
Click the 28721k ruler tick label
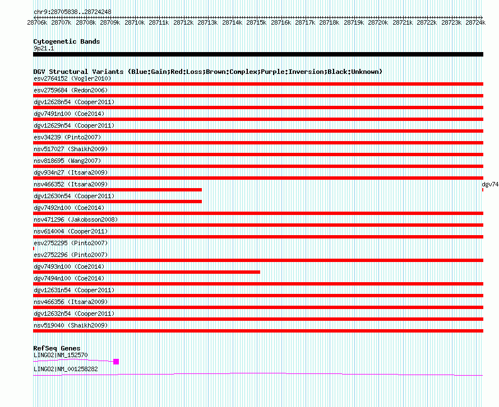[x=403, y=22]
